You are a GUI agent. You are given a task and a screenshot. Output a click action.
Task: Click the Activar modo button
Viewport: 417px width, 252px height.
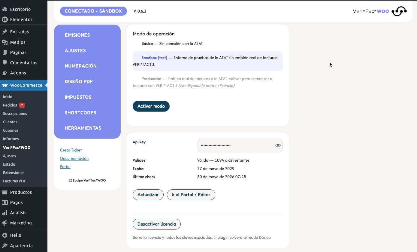click(x=151, y=106)
